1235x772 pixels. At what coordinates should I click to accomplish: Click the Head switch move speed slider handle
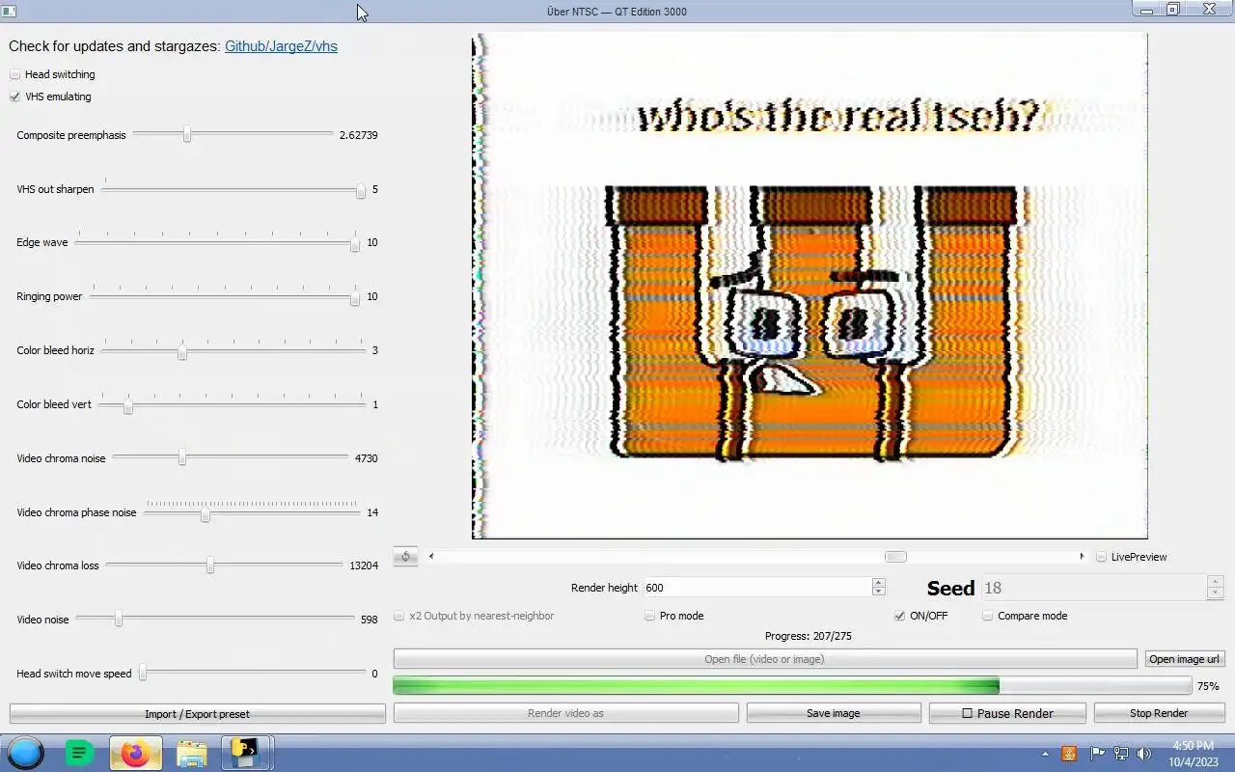(143, 673)
